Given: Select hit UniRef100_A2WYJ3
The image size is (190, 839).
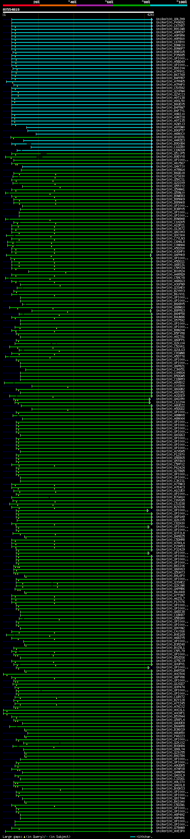Looking at the screenshot, I should 170,124.
